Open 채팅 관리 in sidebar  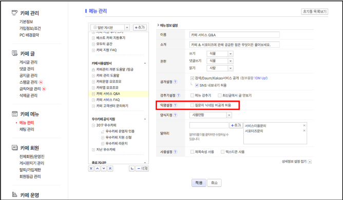27,129
